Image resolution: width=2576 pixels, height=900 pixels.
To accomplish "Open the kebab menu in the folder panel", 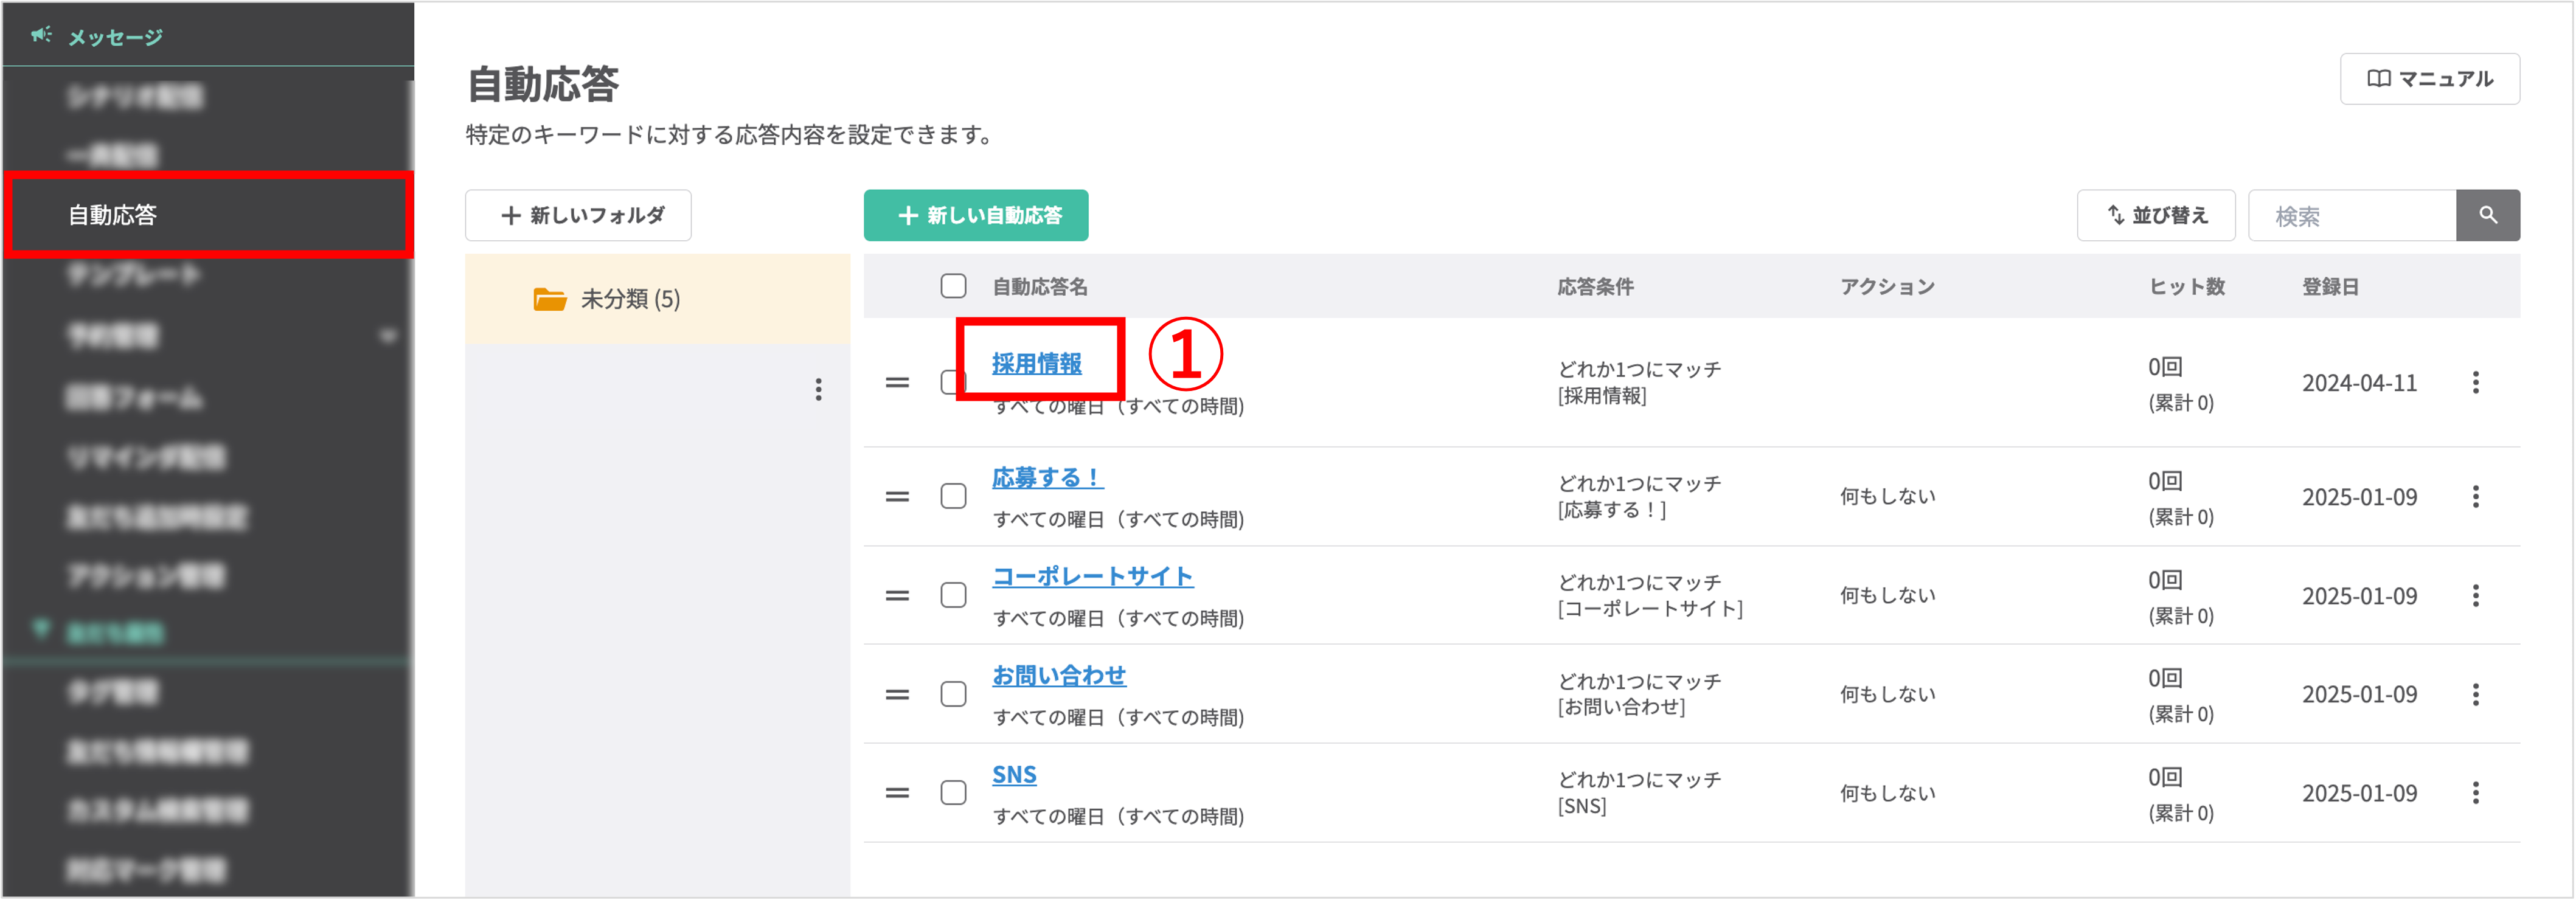I will click(820, 390).
